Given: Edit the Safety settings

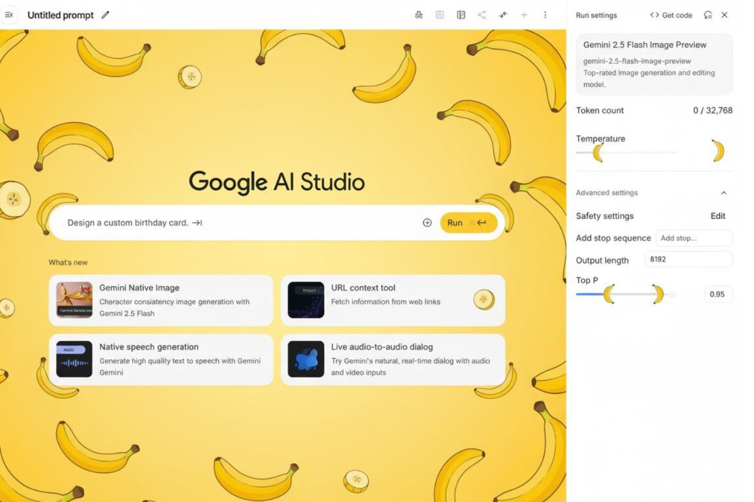Looking at the screenshot, I should (718, 216).
